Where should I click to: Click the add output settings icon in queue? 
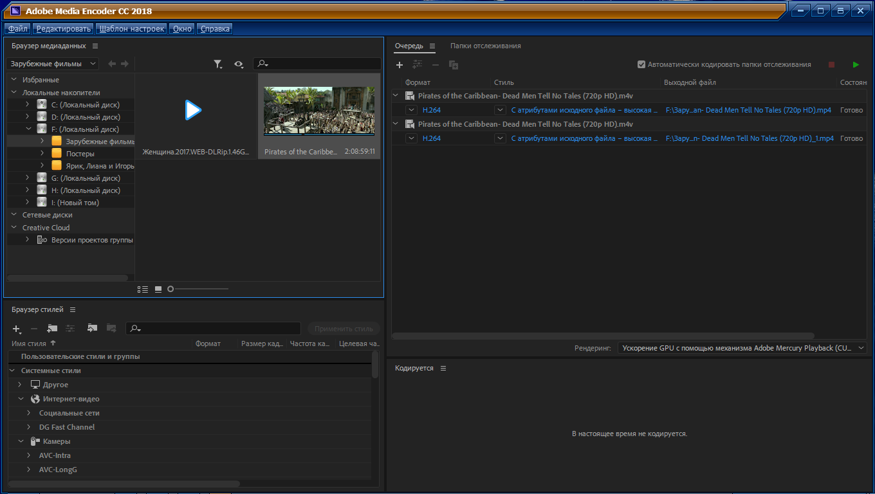tap(418, 64)
